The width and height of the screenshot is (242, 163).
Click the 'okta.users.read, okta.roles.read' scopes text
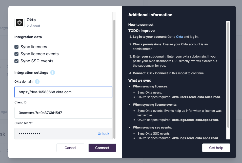click(196, 97)
